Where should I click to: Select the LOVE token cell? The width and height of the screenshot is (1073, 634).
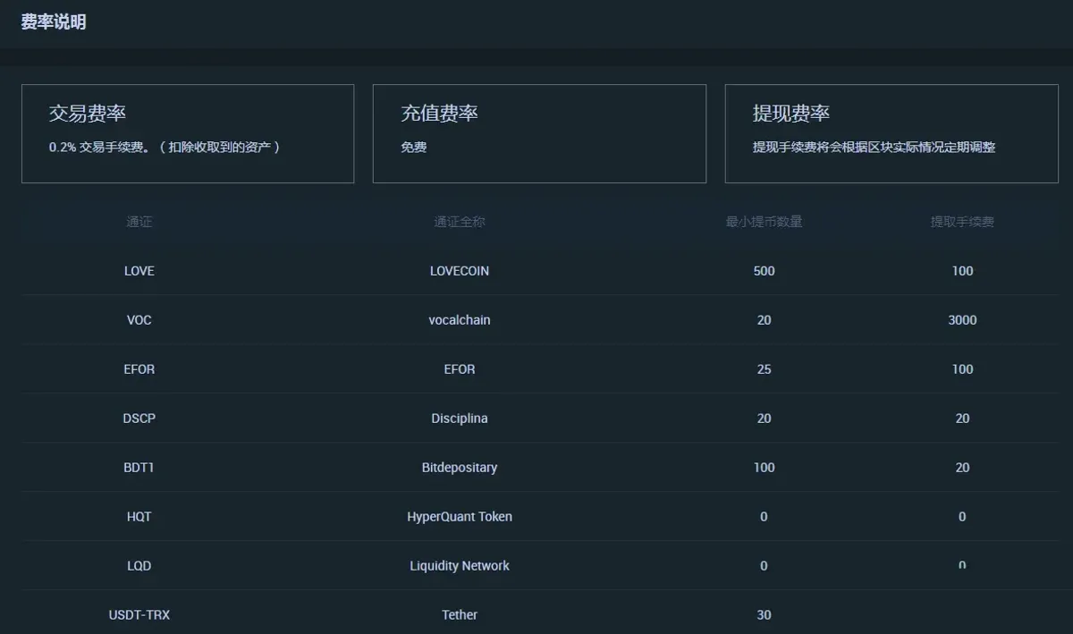[139, 271]
